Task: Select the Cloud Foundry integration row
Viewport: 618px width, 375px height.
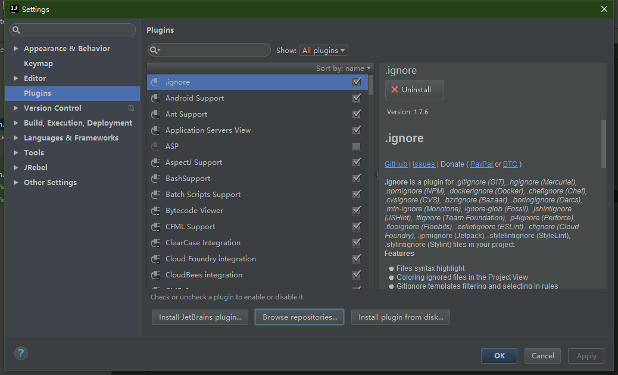Action: pos(257,259)
